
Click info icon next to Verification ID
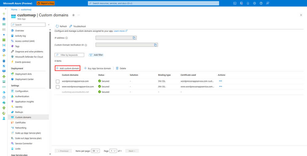click(x=86, y=45)
